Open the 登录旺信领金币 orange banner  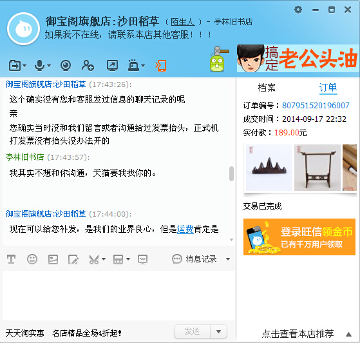pyautogui.click(x=299, y=237)
